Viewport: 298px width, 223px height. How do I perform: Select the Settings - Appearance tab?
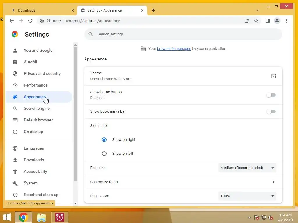pos(112,10)
